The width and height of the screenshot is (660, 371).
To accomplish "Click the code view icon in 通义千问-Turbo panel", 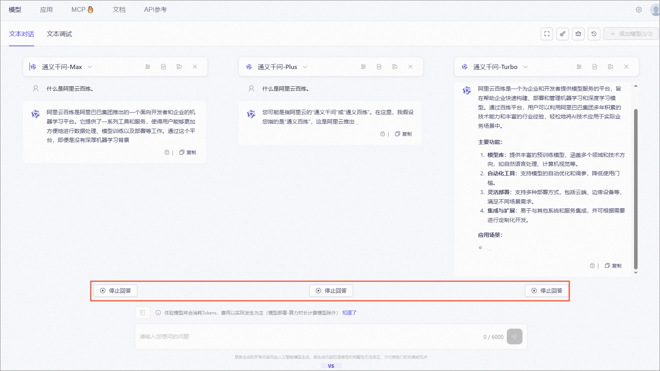I will click(595, 67).
